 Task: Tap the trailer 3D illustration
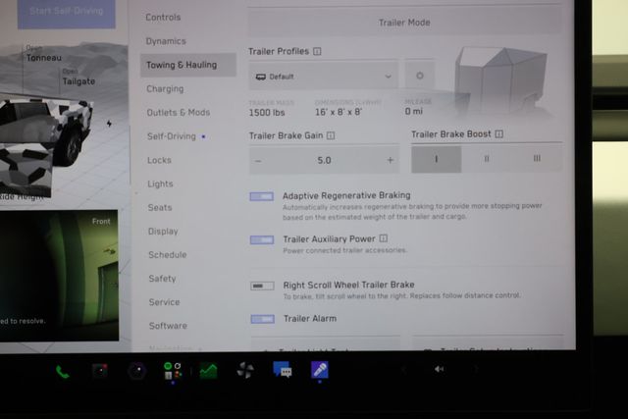point(500,80)
